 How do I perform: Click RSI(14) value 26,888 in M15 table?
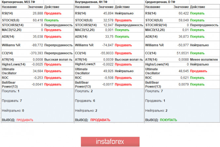(x=38, y=13)
